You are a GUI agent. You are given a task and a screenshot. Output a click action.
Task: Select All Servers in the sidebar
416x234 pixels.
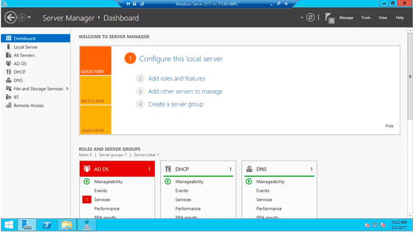(36, 55)
